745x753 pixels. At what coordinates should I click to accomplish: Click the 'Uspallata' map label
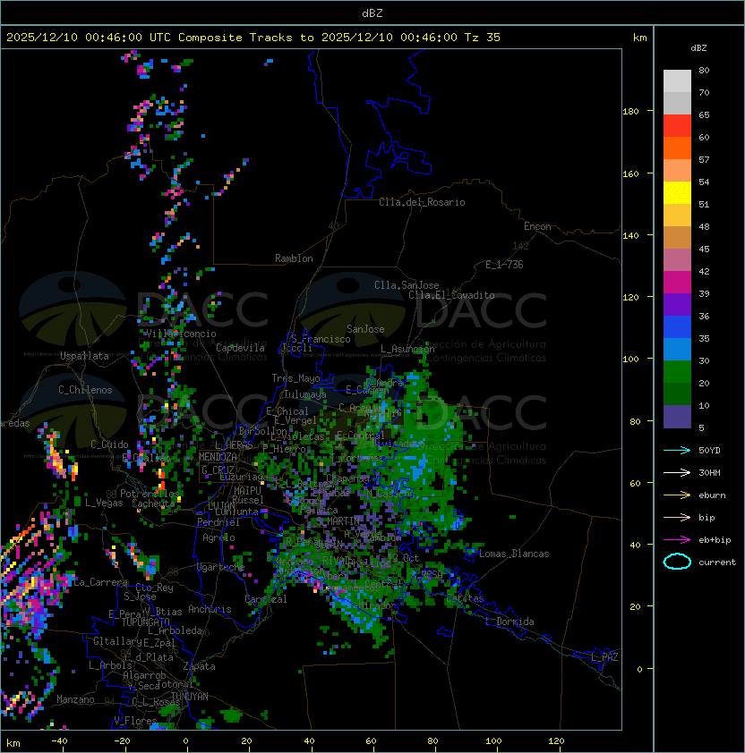[84, 356]
